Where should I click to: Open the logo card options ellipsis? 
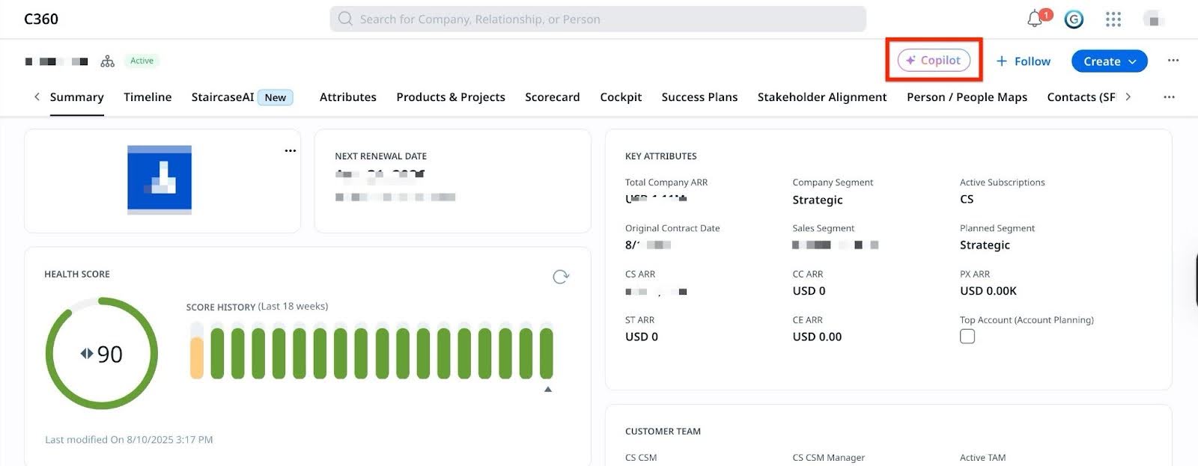pos(291,150)
